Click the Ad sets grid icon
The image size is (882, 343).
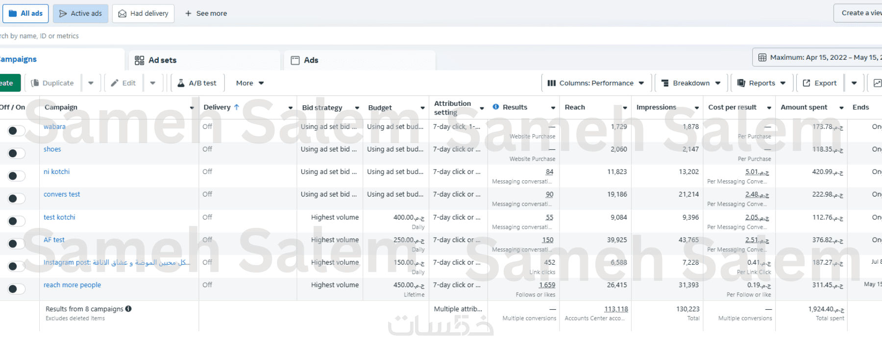140,60
